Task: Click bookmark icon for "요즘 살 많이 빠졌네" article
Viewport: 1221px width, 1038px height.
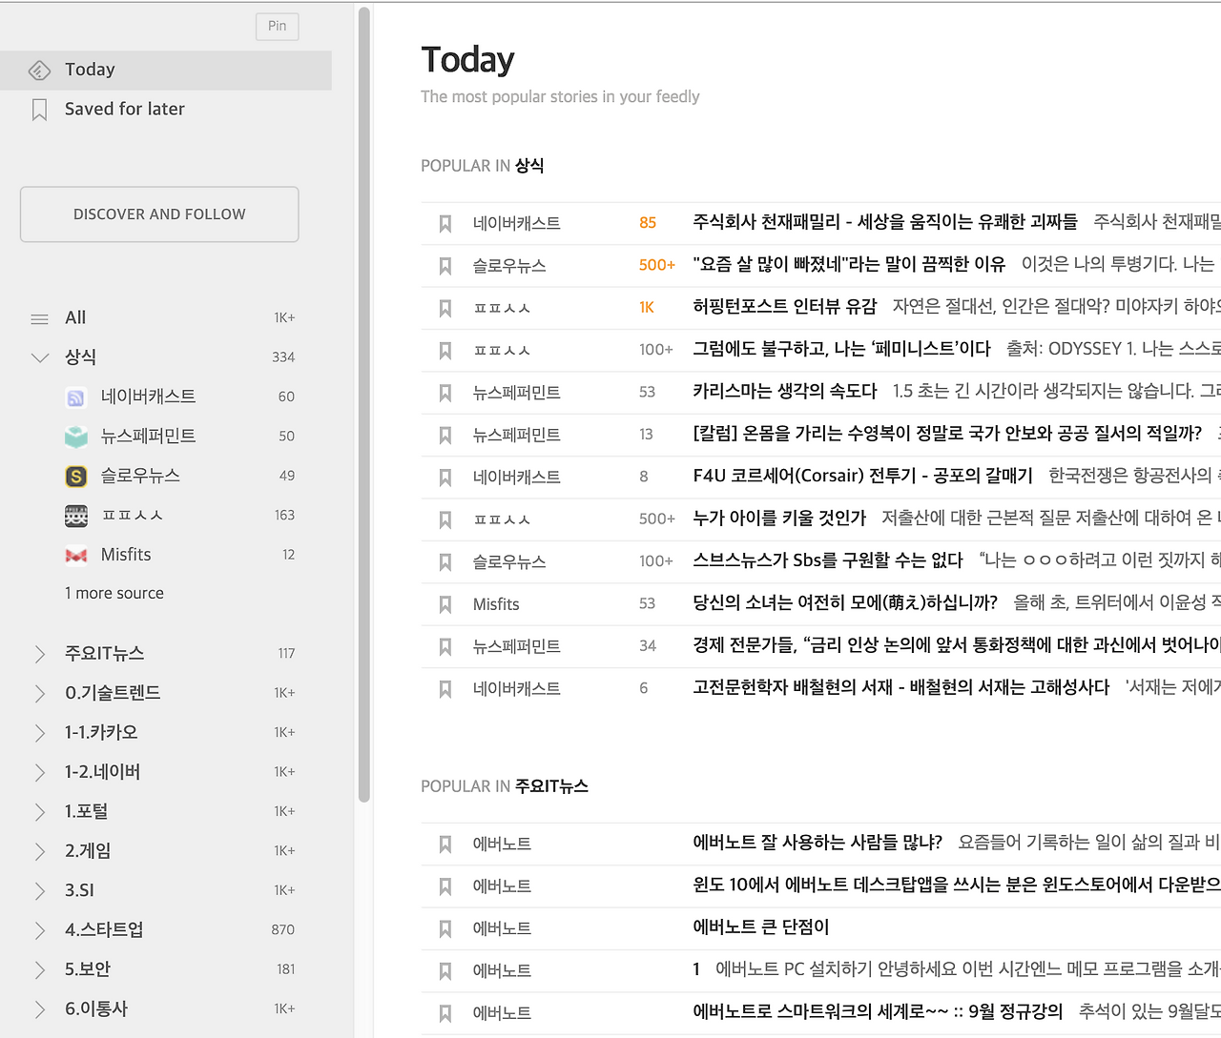Action: pyautogui.click(x=445, y=266)
